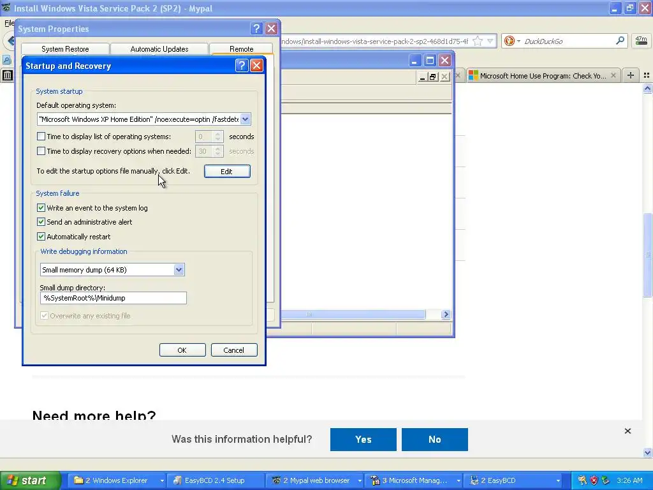
Task: Click the 47m timer icon in the browser toolbar
Action: tap(641, 41)
